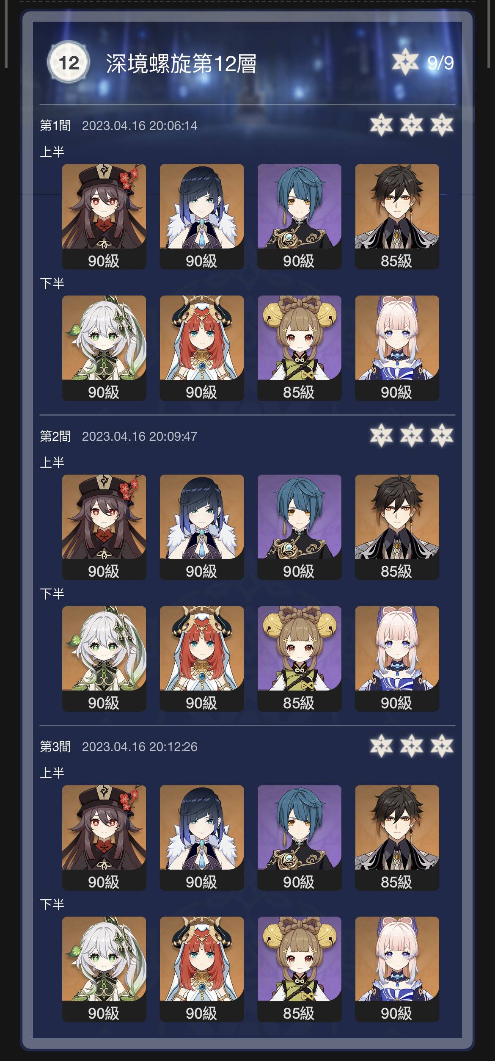The height and width of the screenshot is (1061, 495).
Task: Select Yelan portrait in chamber 1 first half
Action: click(202, 216)
